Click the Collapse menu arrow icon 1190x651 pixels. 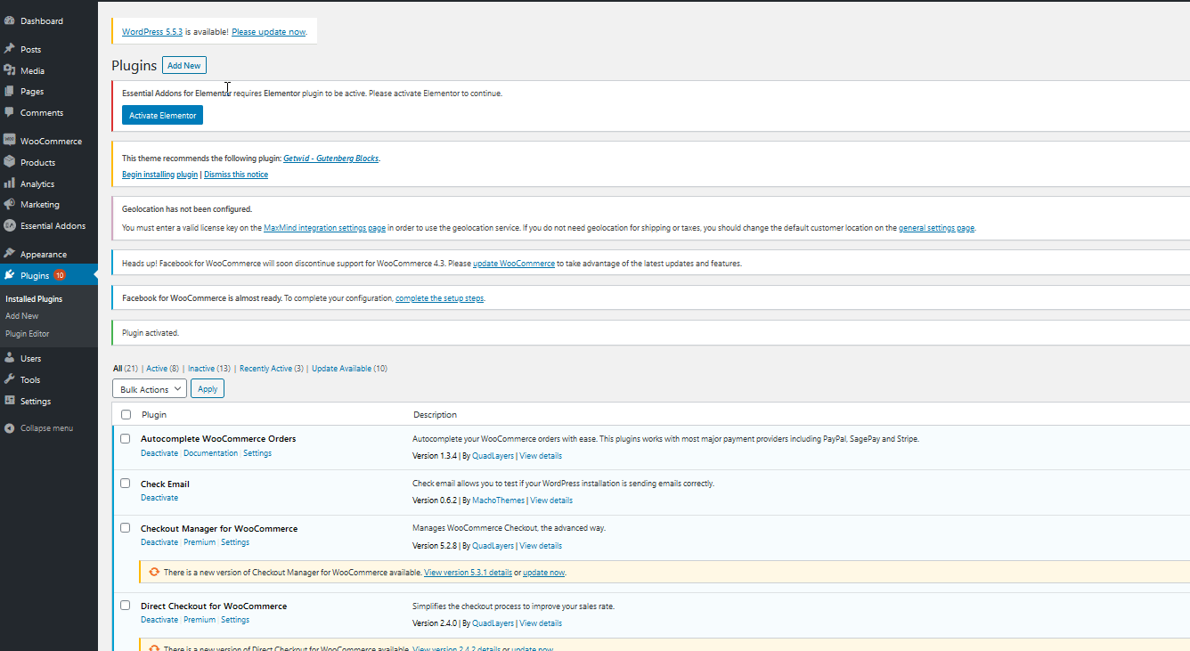pyautogui.click(x=10, y=428)
